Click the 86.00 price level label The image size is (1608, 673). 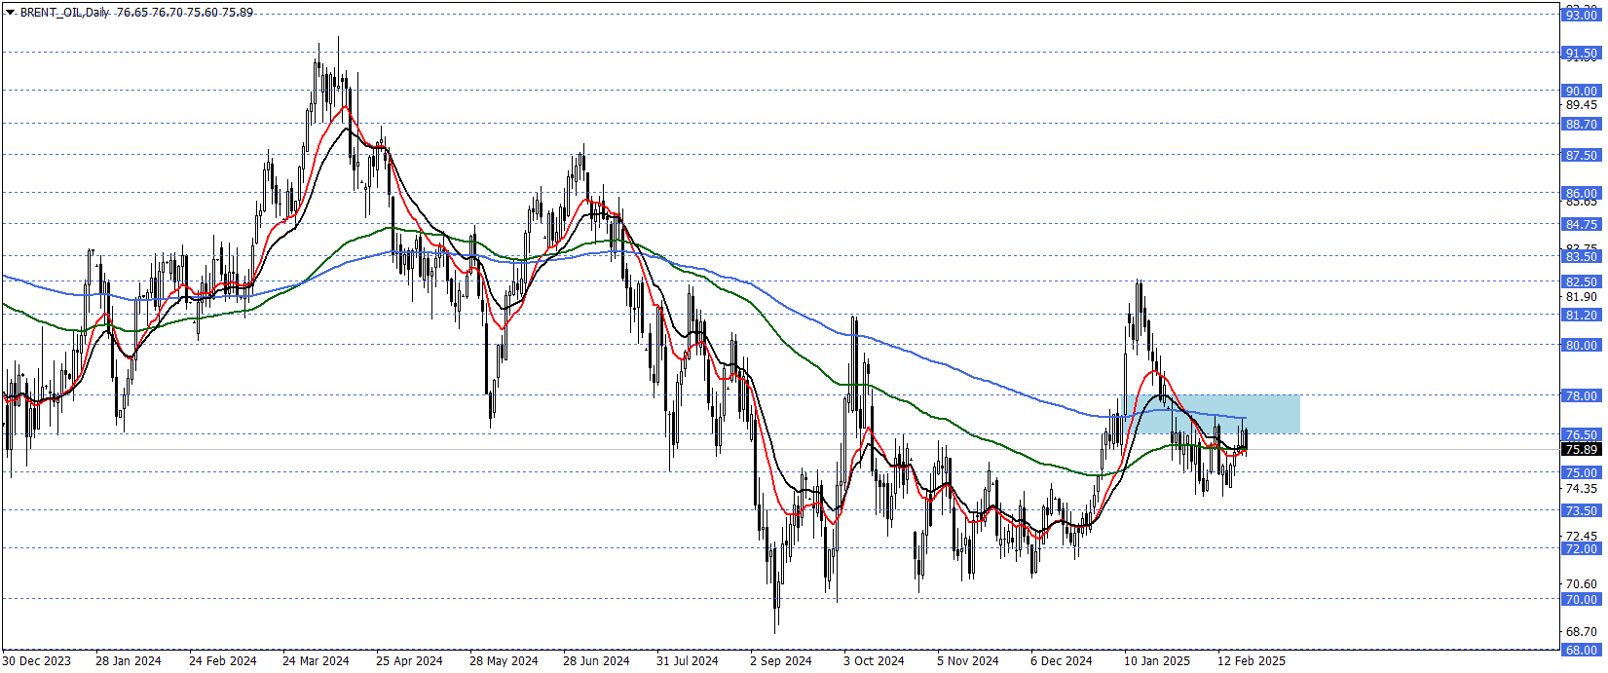pyautogui.click(x=1582, y=193)
